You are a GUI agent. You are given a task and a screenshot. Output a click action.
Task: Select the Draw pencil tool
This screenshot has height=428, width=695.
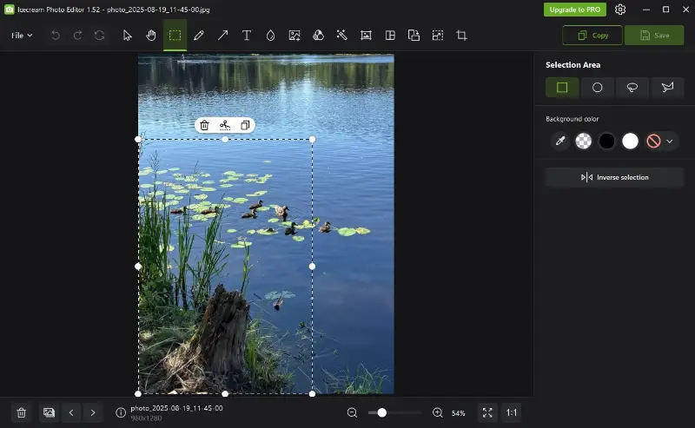point(199,36)
